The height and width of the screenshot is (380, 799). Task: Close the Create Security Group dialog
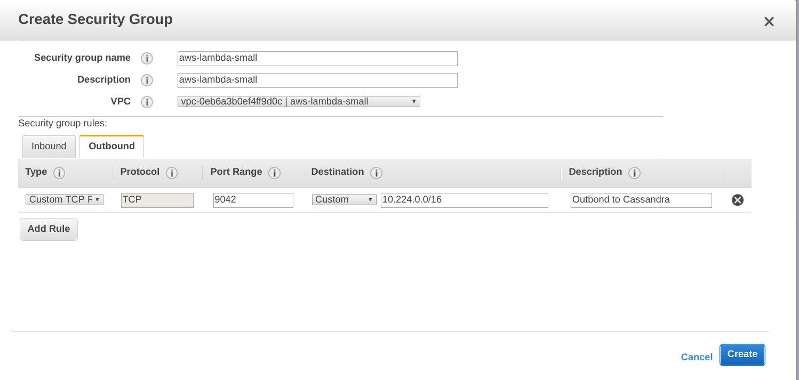click(769, 22)
